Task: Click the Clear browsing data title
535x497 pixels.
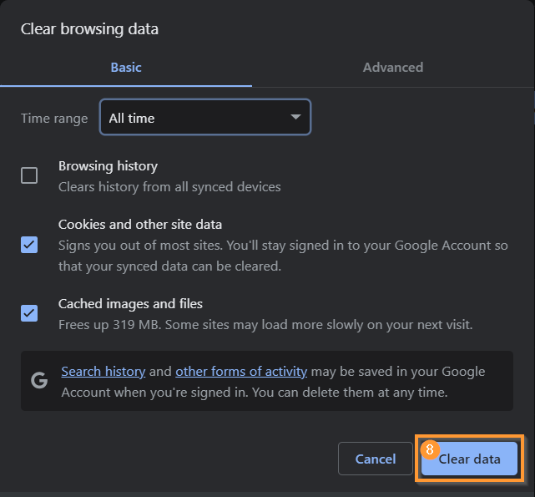Action: 89,28
